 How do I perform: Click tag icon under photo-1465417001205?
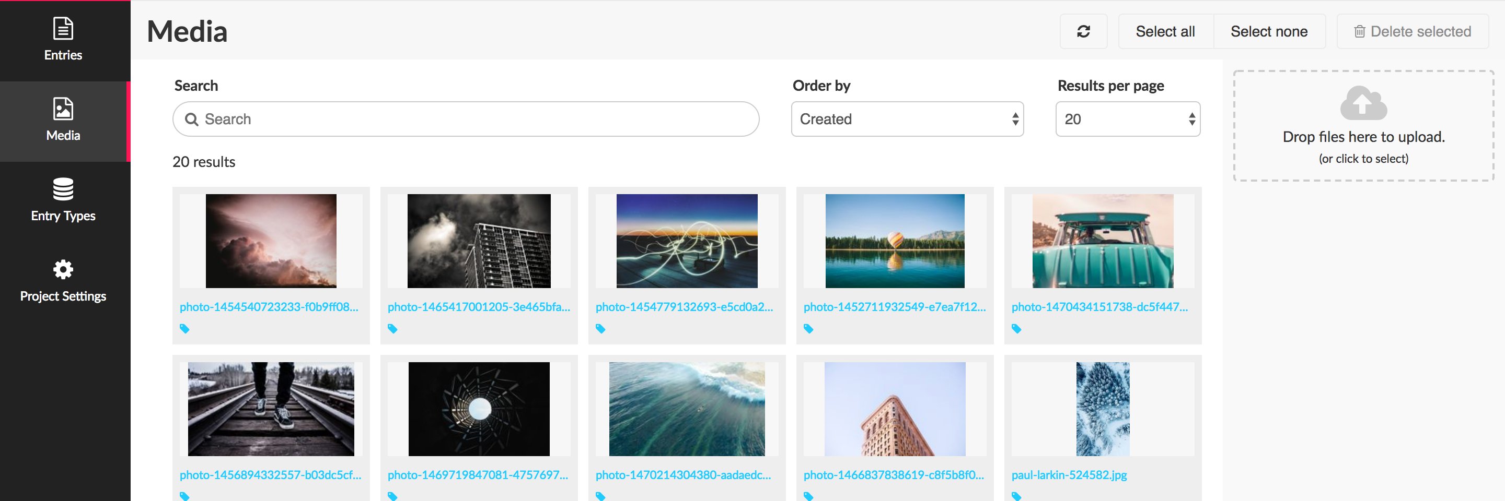click(392, 329)
